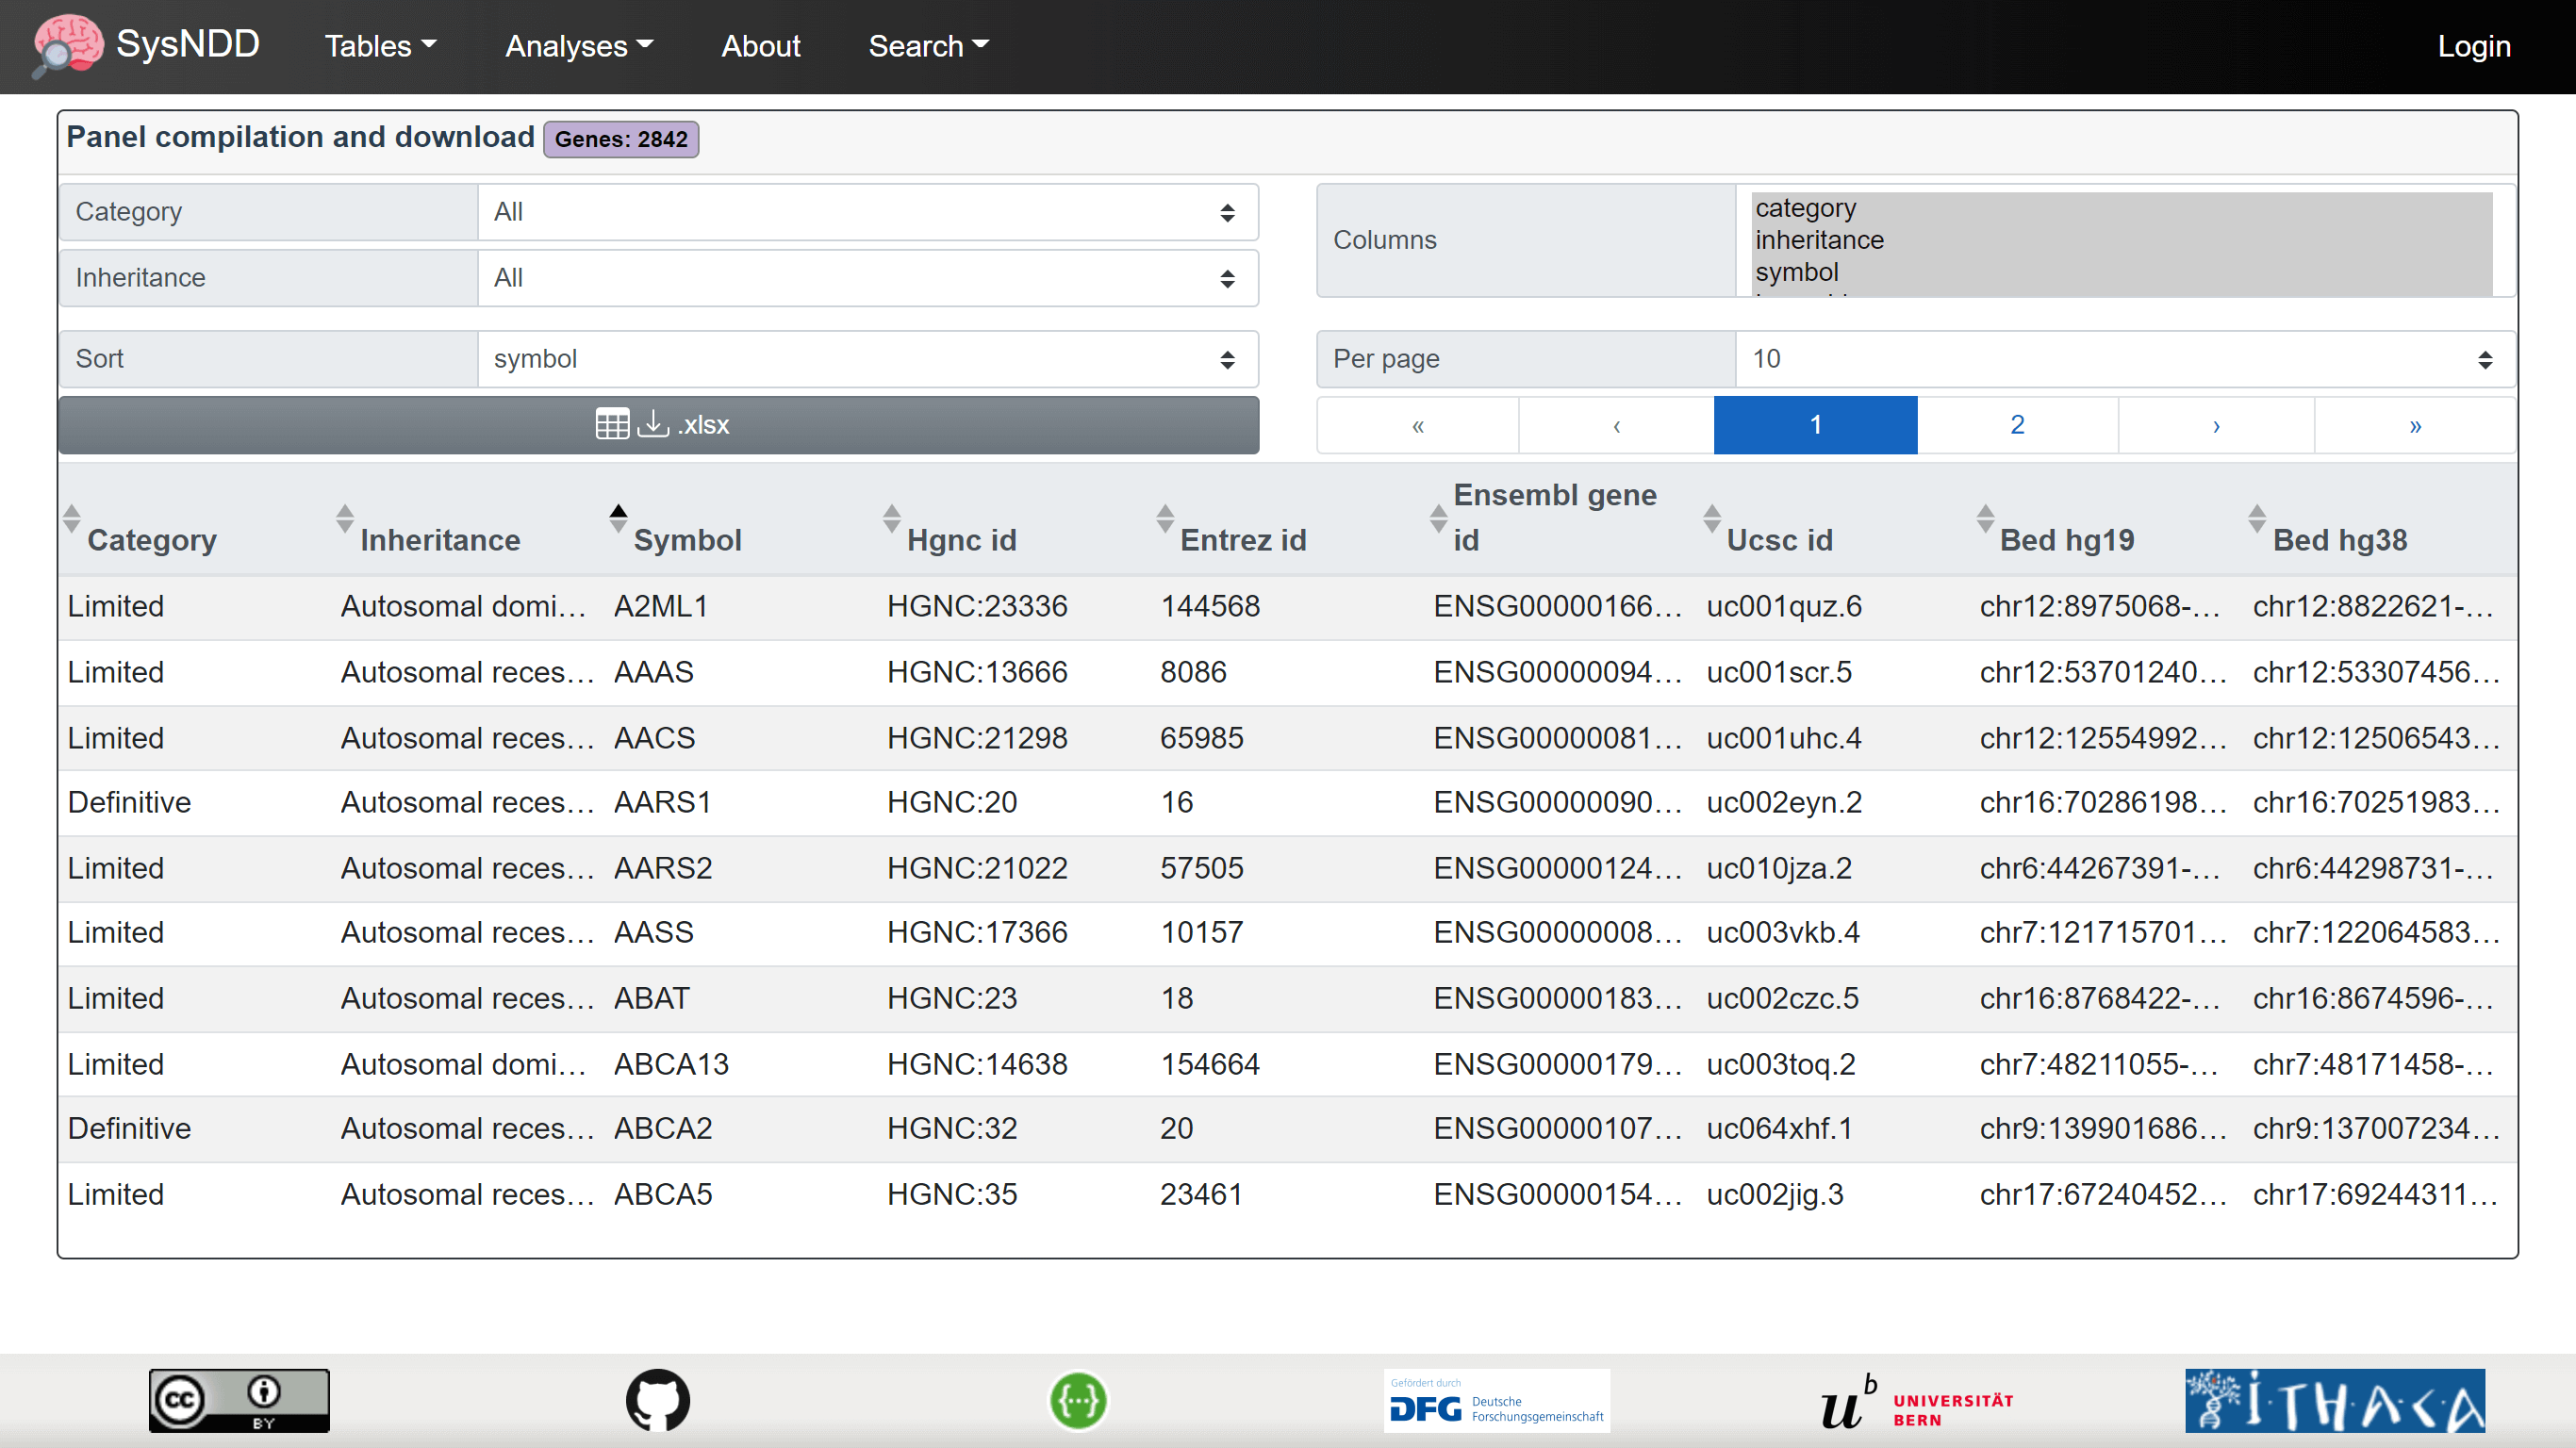Viewport: 2576px width, 1448px height.
Task: Select page 2 in pagination
Action: 2017,425
